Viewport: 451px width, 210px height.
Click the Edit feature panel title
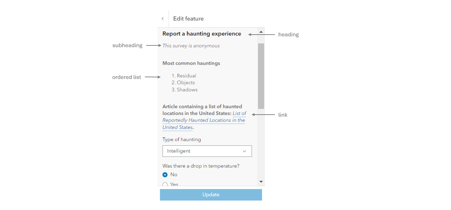(x=188, y=19)
